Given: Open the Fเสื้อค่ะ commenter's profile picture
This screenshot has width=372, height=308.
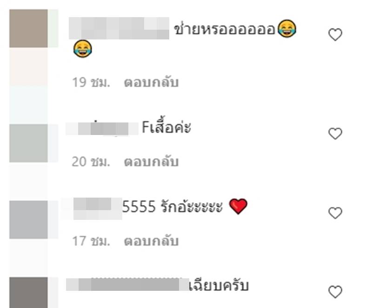Looking at the screenshot, I should pyautogui.click(x=28, y=143).
